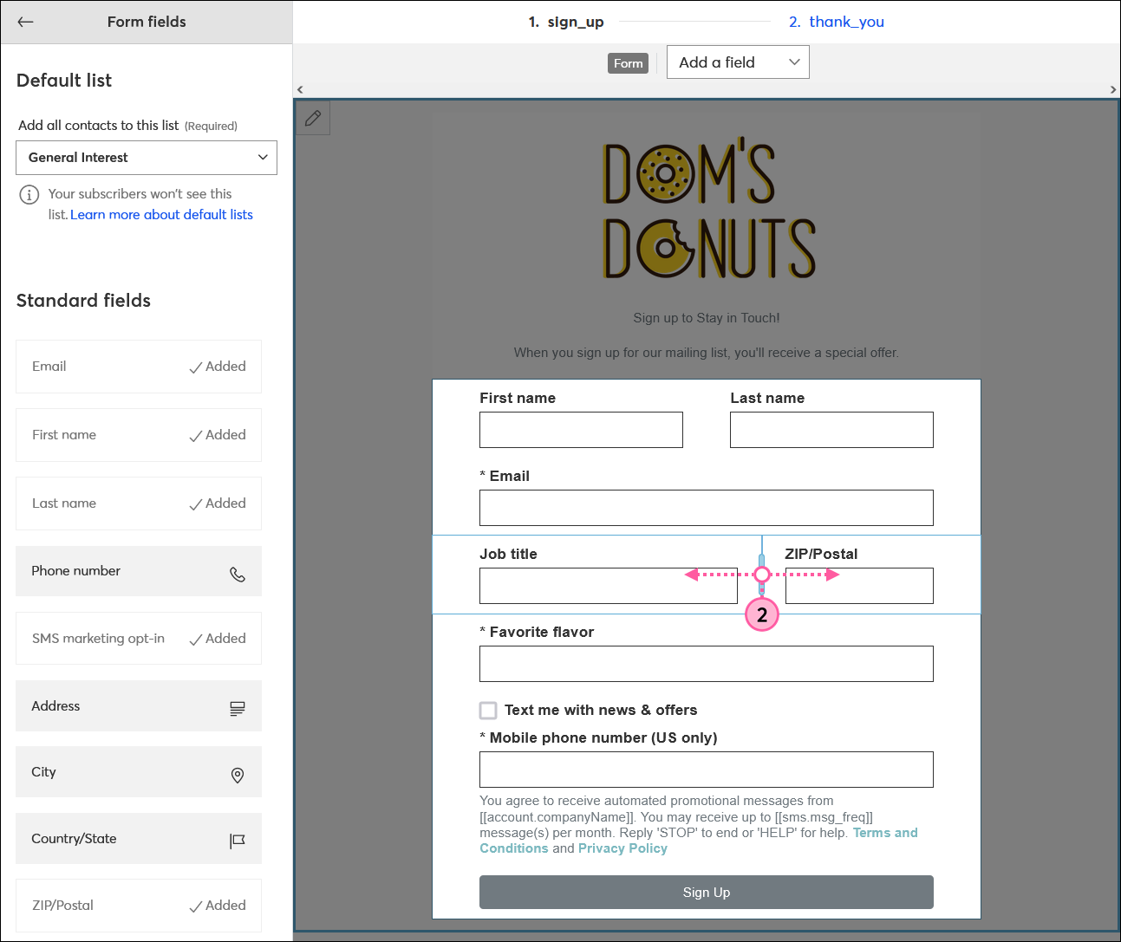This screenshot has height=942, width=1121.
Task: Click the info icon under default list
Action: tap(29, 194)
